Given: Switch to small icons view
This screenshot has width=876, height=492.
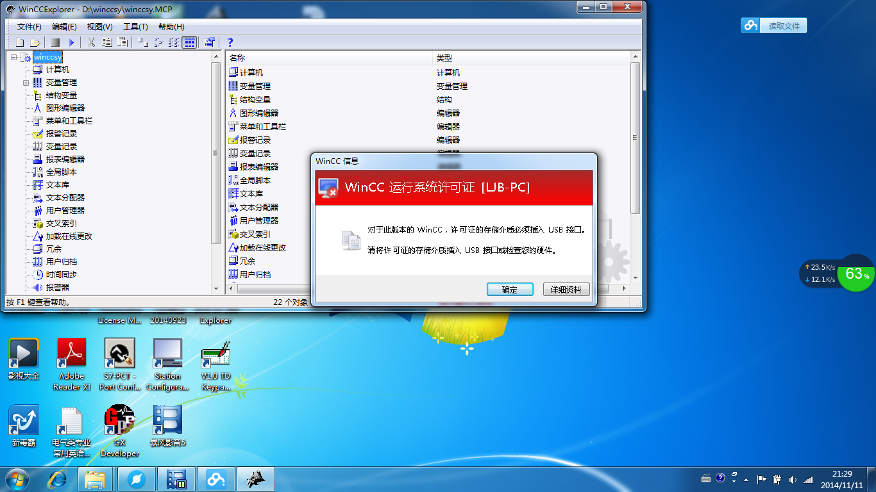Looking at the screenshot, I should pyautogui.click(x=158, y=42).
